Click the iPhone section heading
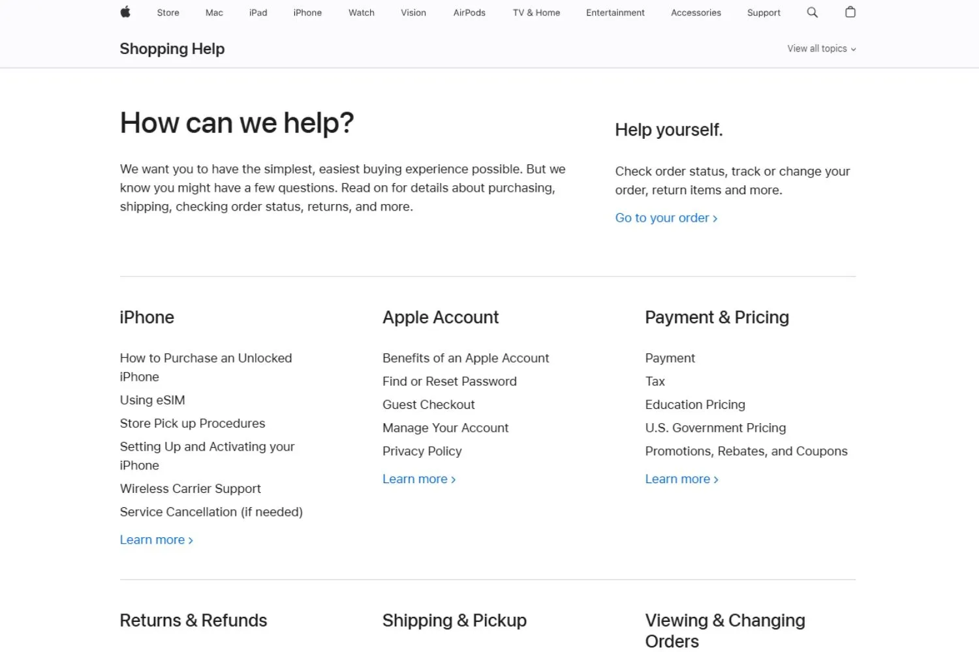The height and width of the screenshot is (652, 979). pyautogui.click(x=147, y=318)
